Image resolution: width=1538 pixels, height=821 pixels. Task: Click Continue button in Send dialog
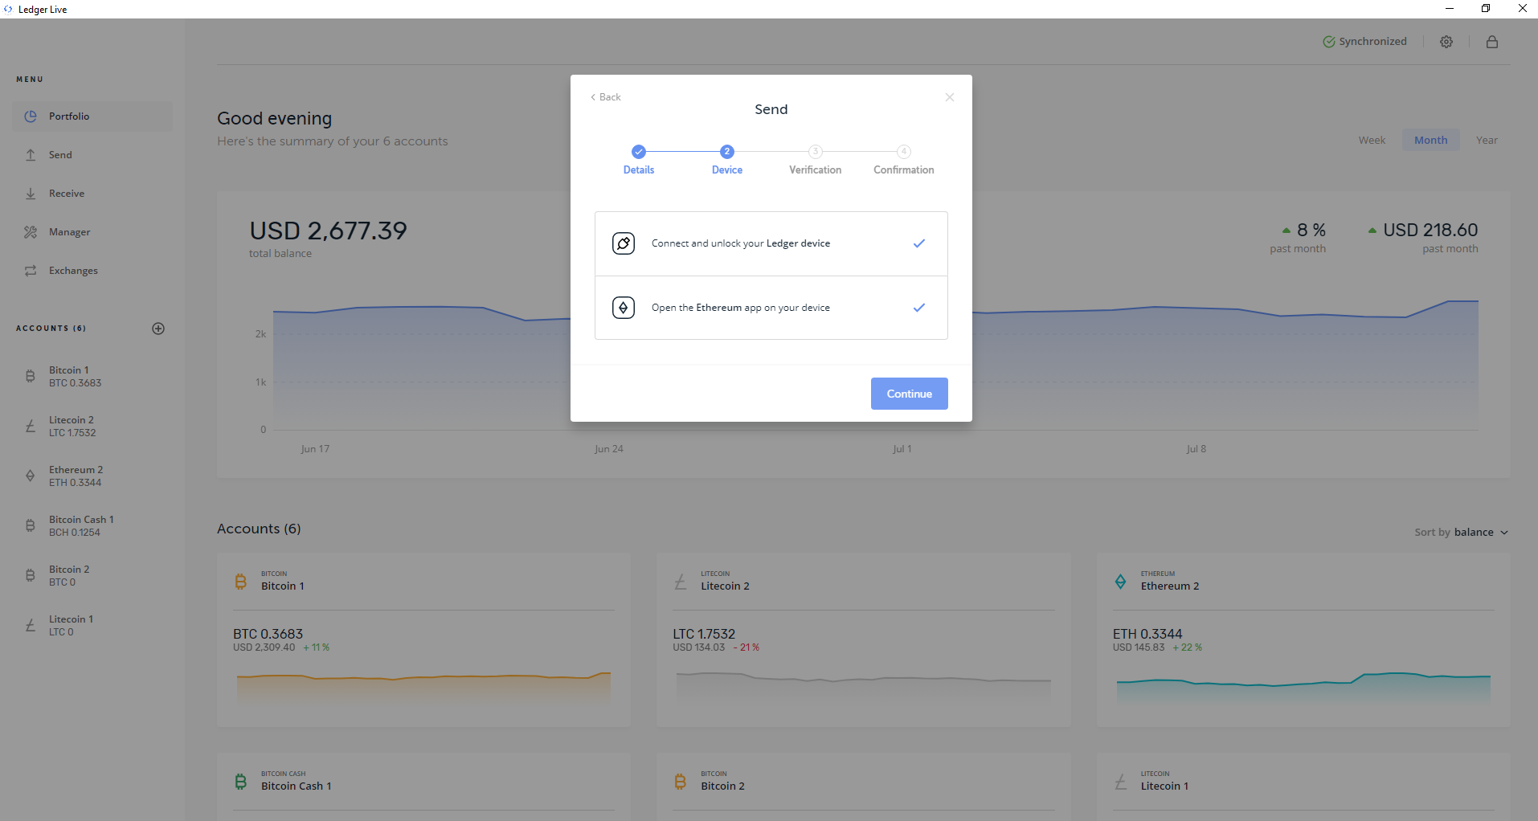tap(910, 394)
